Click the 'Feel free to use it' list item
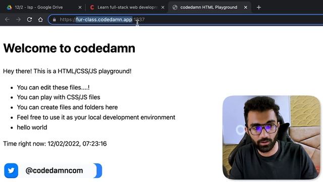 (x=96, y=117)
